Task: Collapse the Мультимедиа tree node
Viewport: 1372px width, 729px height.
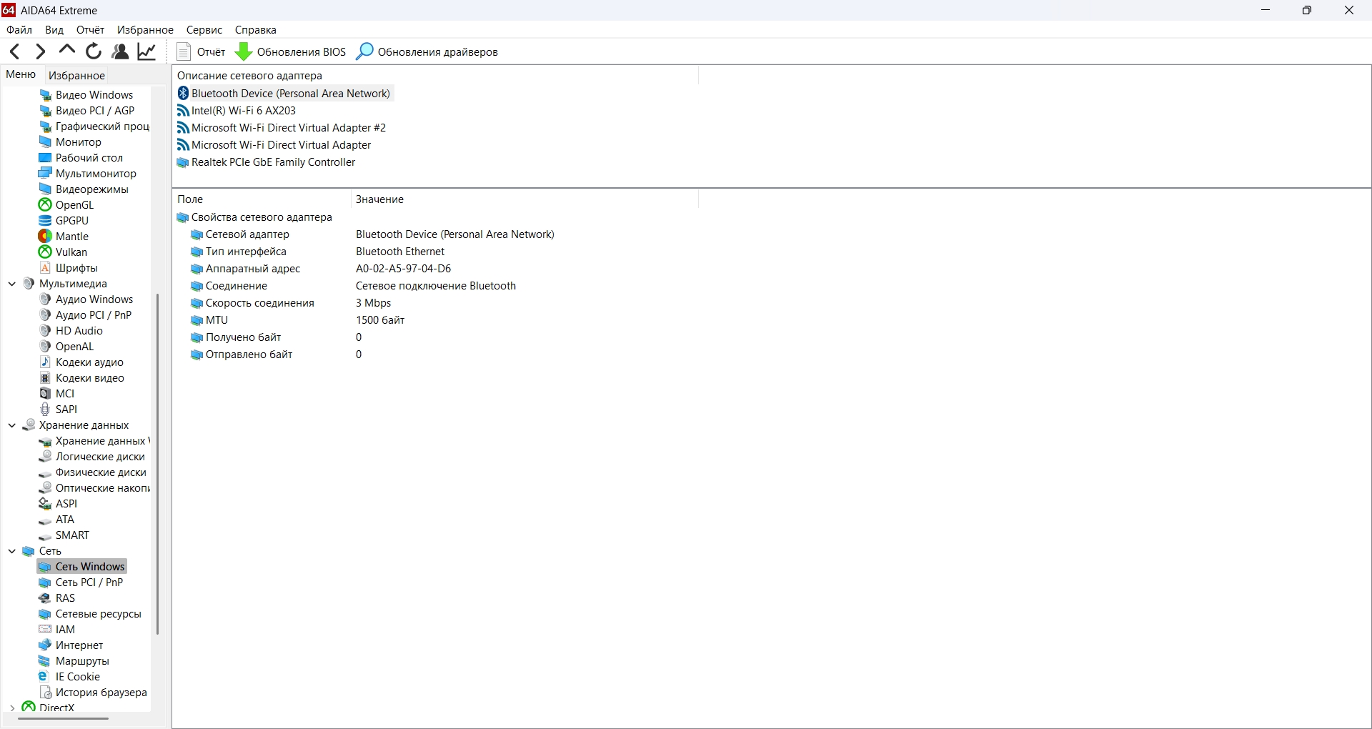Action: click(x=12, y=284)
